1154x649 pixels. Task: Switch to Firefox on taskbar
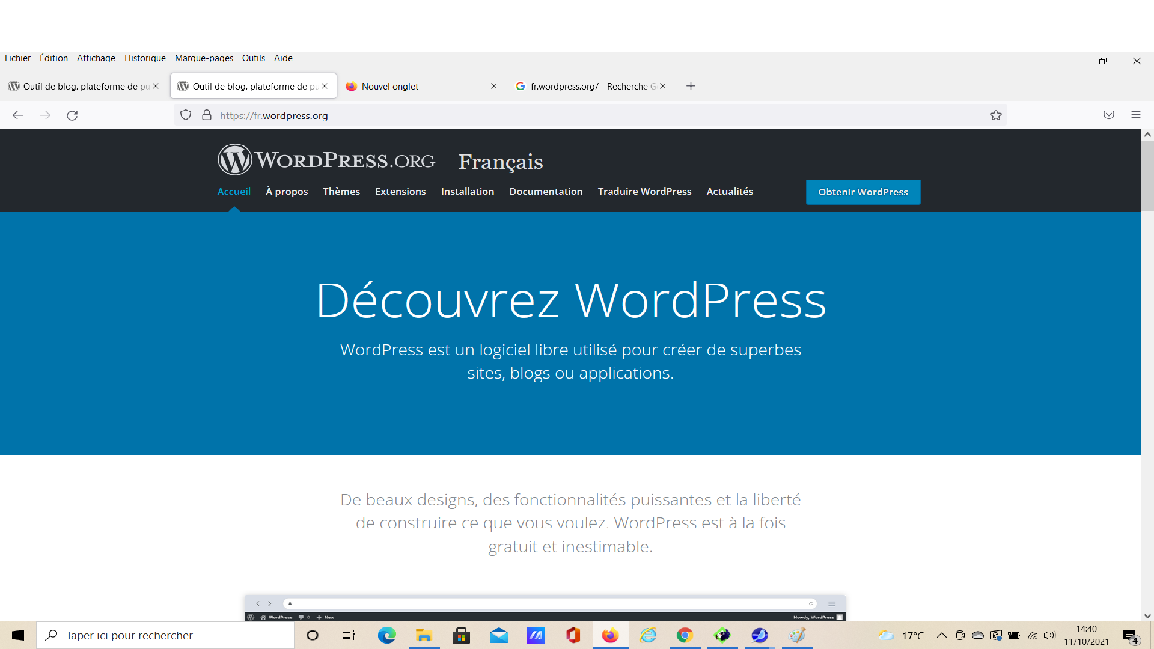point(611,635)
